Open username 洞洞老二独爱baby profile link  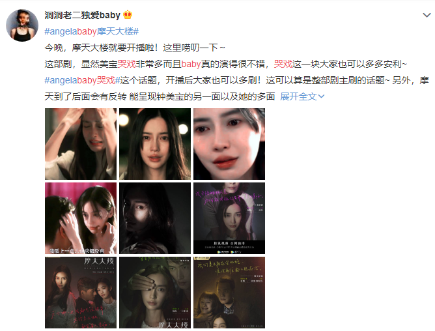click(x=83, y=15)
